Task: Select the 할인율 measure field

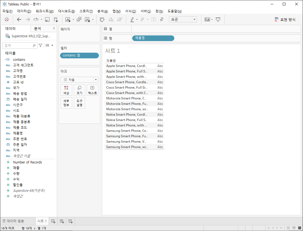Action: (x=18, y=185)
